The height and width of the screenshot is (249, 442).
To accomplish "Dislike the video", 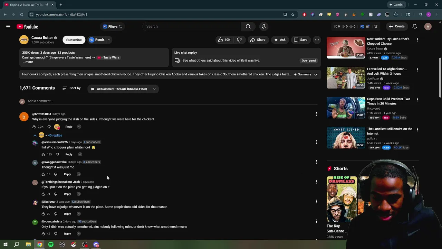I will click(x=239, y=40).
